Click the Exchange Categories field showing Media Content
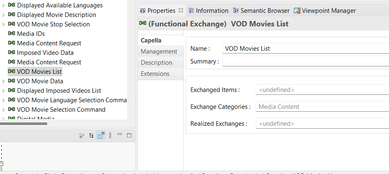The width and height of the screenshot is (389, 174). coord(322,107)
